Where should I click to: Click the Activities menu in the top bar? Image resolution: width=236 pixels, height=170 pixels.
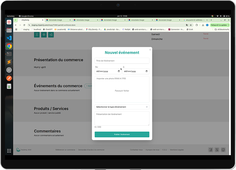coord(11,16)
